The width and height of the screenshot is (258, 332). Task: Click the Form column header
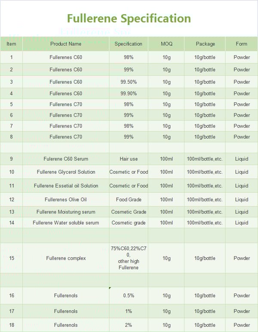click(x=242, y=44)
